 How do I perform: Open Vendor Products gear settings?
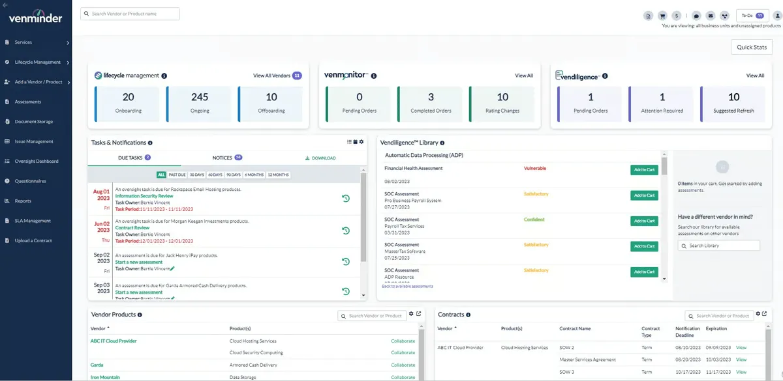click(x=411, y=314)
